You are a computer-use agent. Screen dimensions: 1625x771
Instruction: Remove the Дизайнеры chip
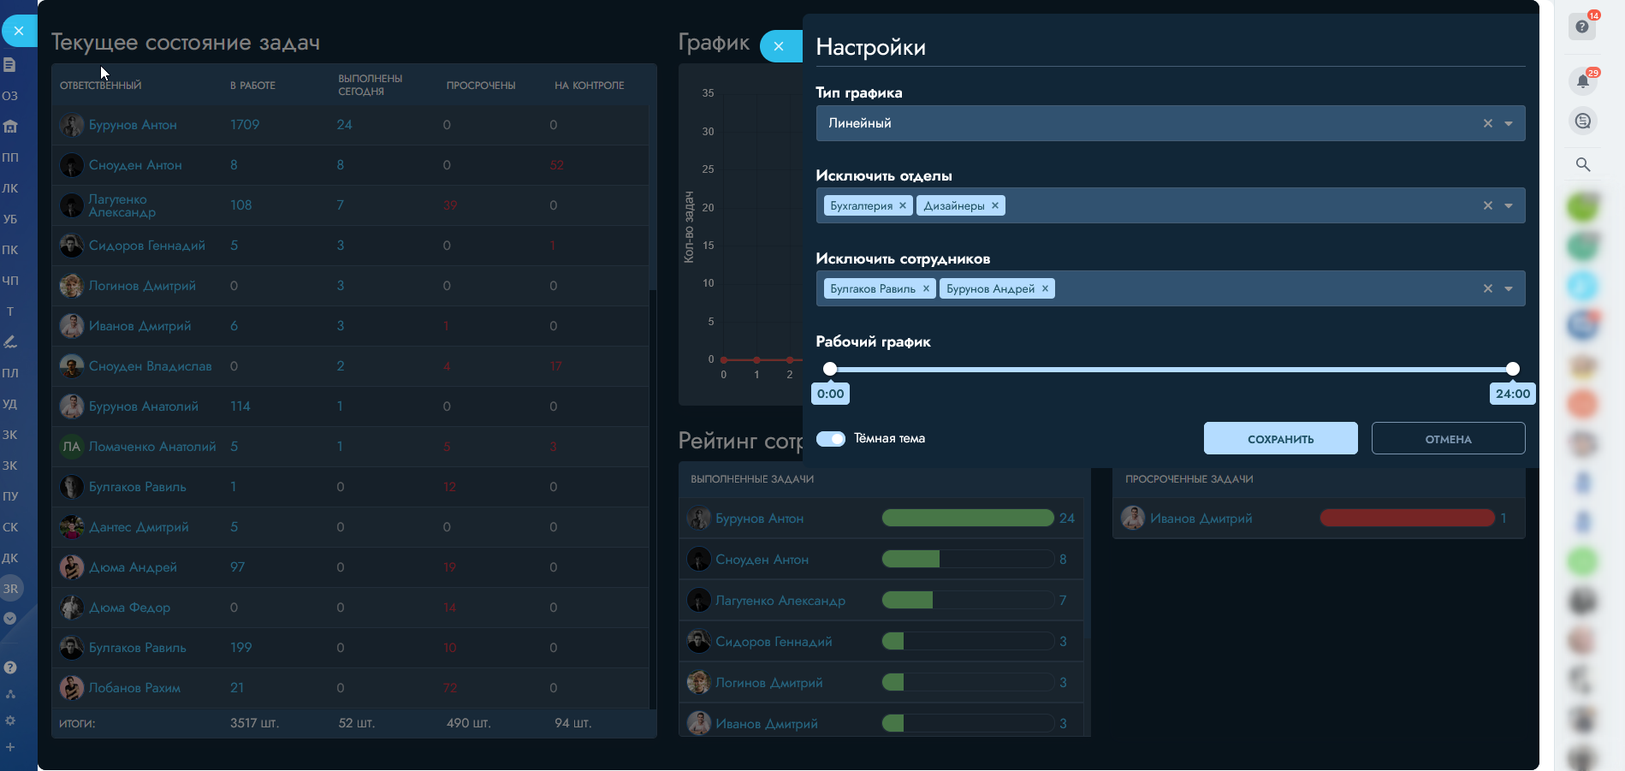995,205
